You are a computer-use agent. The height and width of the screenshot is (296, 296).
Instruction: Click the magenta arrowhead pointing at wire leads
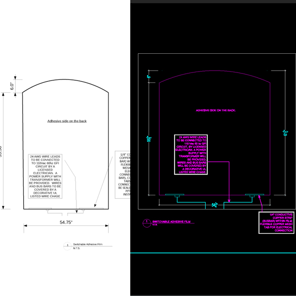(x=229, y=201)
